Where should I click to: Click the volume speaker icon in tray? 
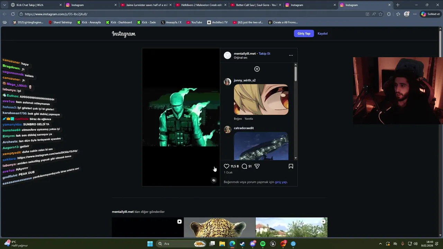(x=416, y=244)
